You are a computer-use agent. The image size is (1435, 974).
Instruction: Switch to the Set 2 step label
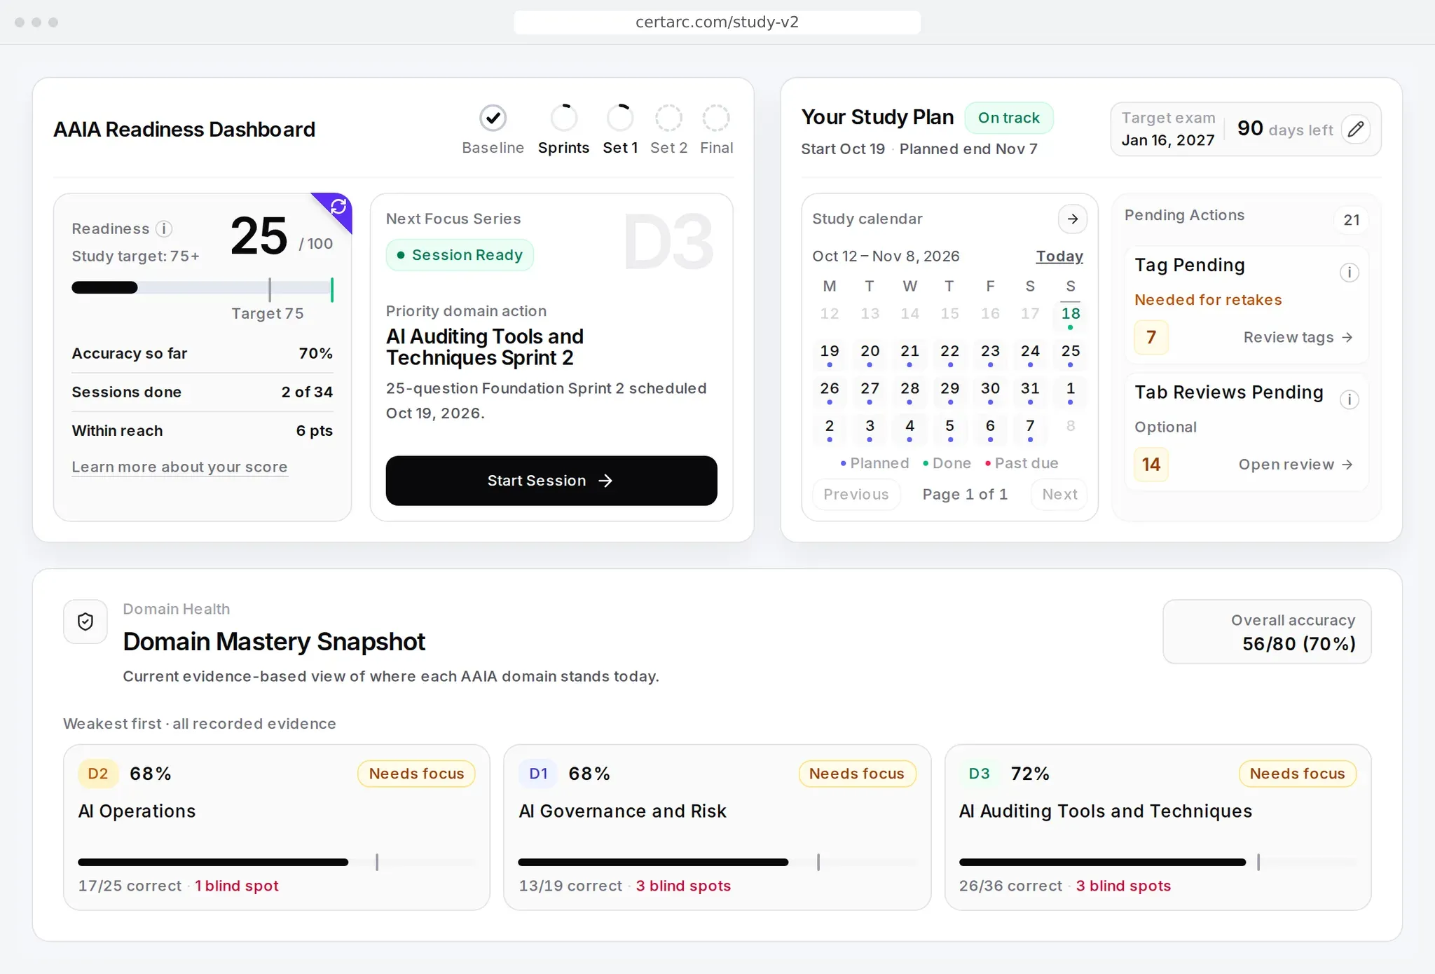coord(668,148)
